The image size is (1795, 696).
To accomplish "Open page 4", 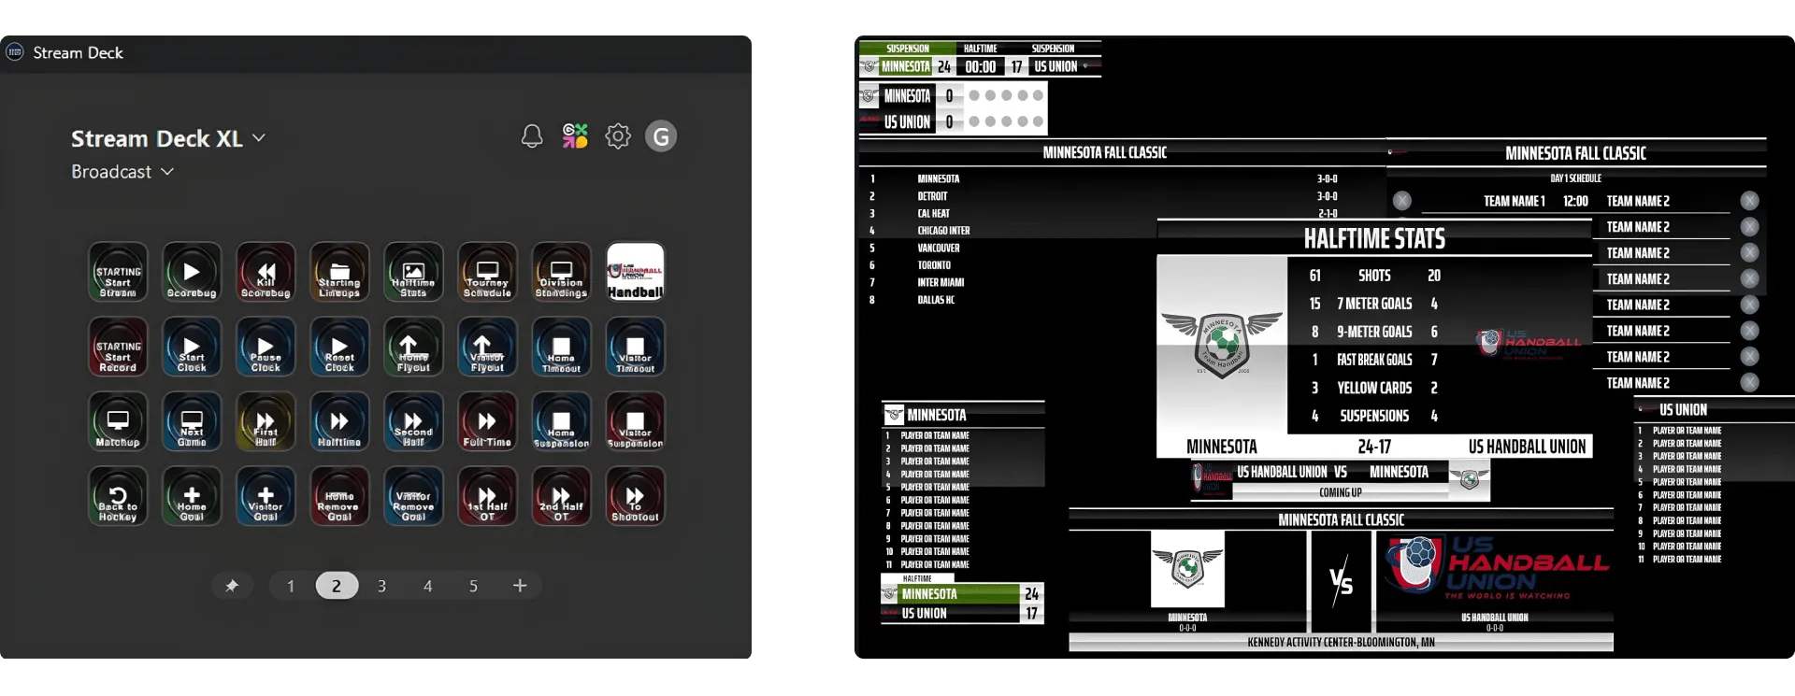I will click(427, 586).
